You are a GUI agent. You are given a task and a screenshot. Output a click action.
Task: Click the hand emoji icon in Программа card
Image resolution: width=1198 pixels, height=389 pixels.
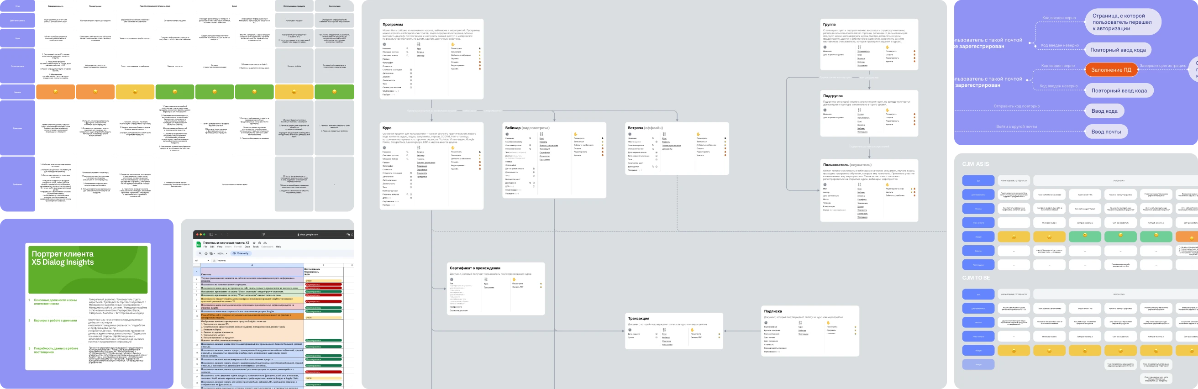pos(453,45)
